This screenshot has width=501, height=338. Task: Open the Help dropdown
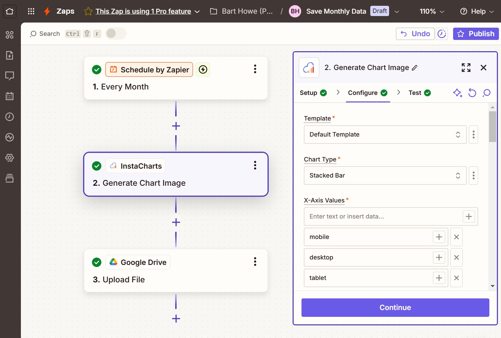(x=477, y=11)
